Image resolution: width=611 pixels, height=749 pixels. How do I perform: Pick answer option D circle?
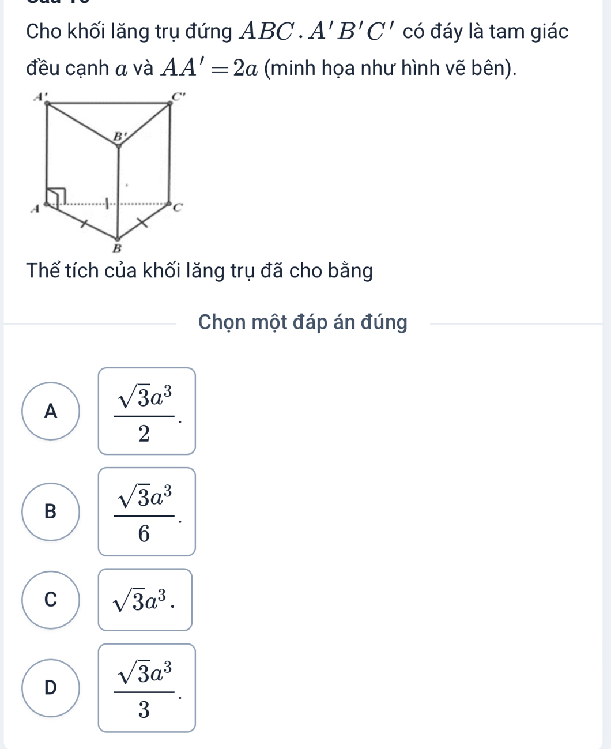click(x=51, y=688)
